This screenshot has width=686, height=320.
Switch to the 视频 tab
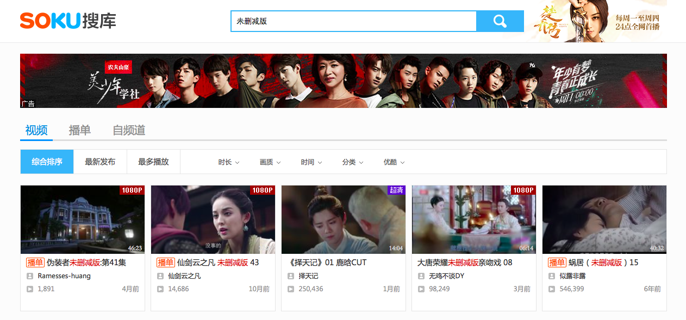coord(36,130)
